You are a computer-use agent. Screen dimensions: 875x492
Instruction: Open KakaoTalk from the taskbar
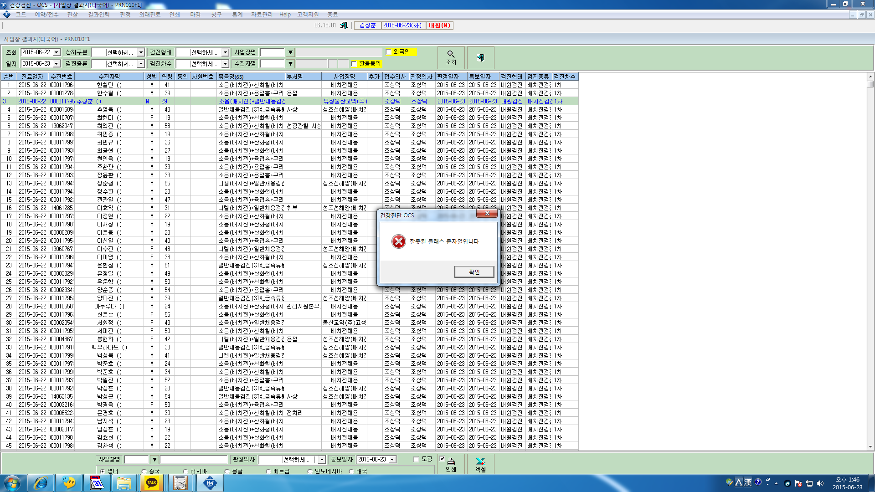point(152,483)
